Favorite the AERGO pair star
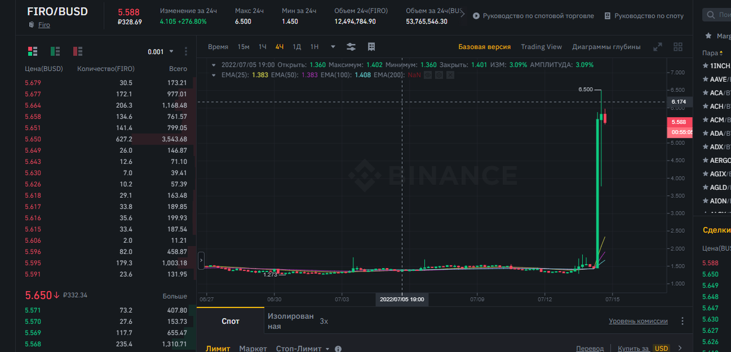 point(706,160)
